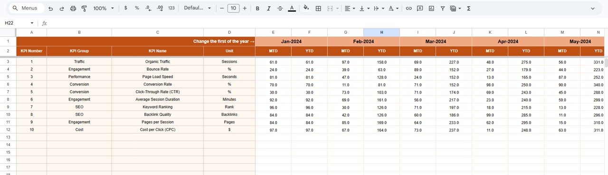Click the Bounce Rate cell
608x175 pixels.
click(x=158, y=69)
